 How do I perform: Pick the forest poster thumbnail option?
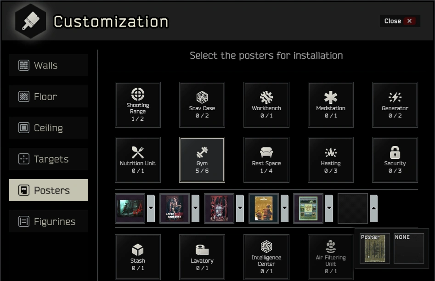coord(375,248)
